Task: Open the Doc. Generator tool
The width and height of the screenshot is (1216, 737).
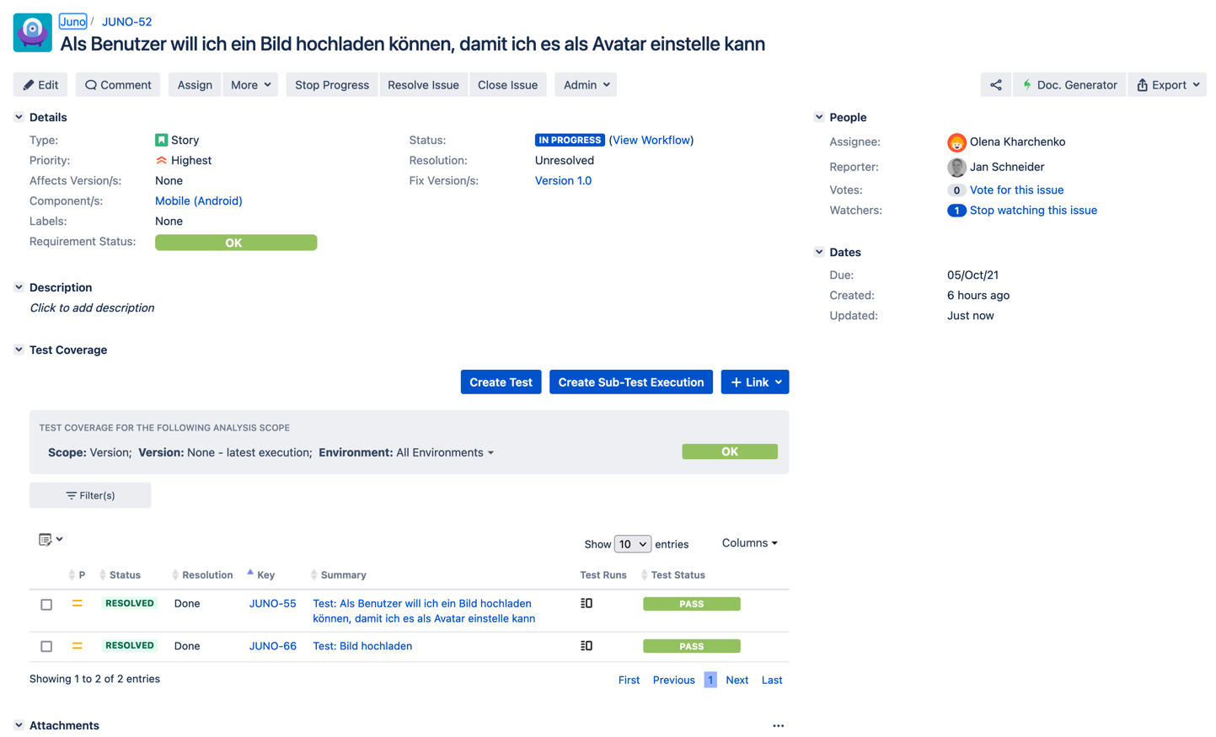Action: point(1069,85)
